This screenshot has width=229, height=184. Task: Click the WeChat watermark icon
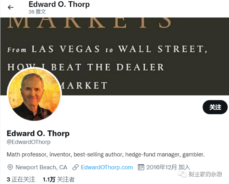point(182,174)
